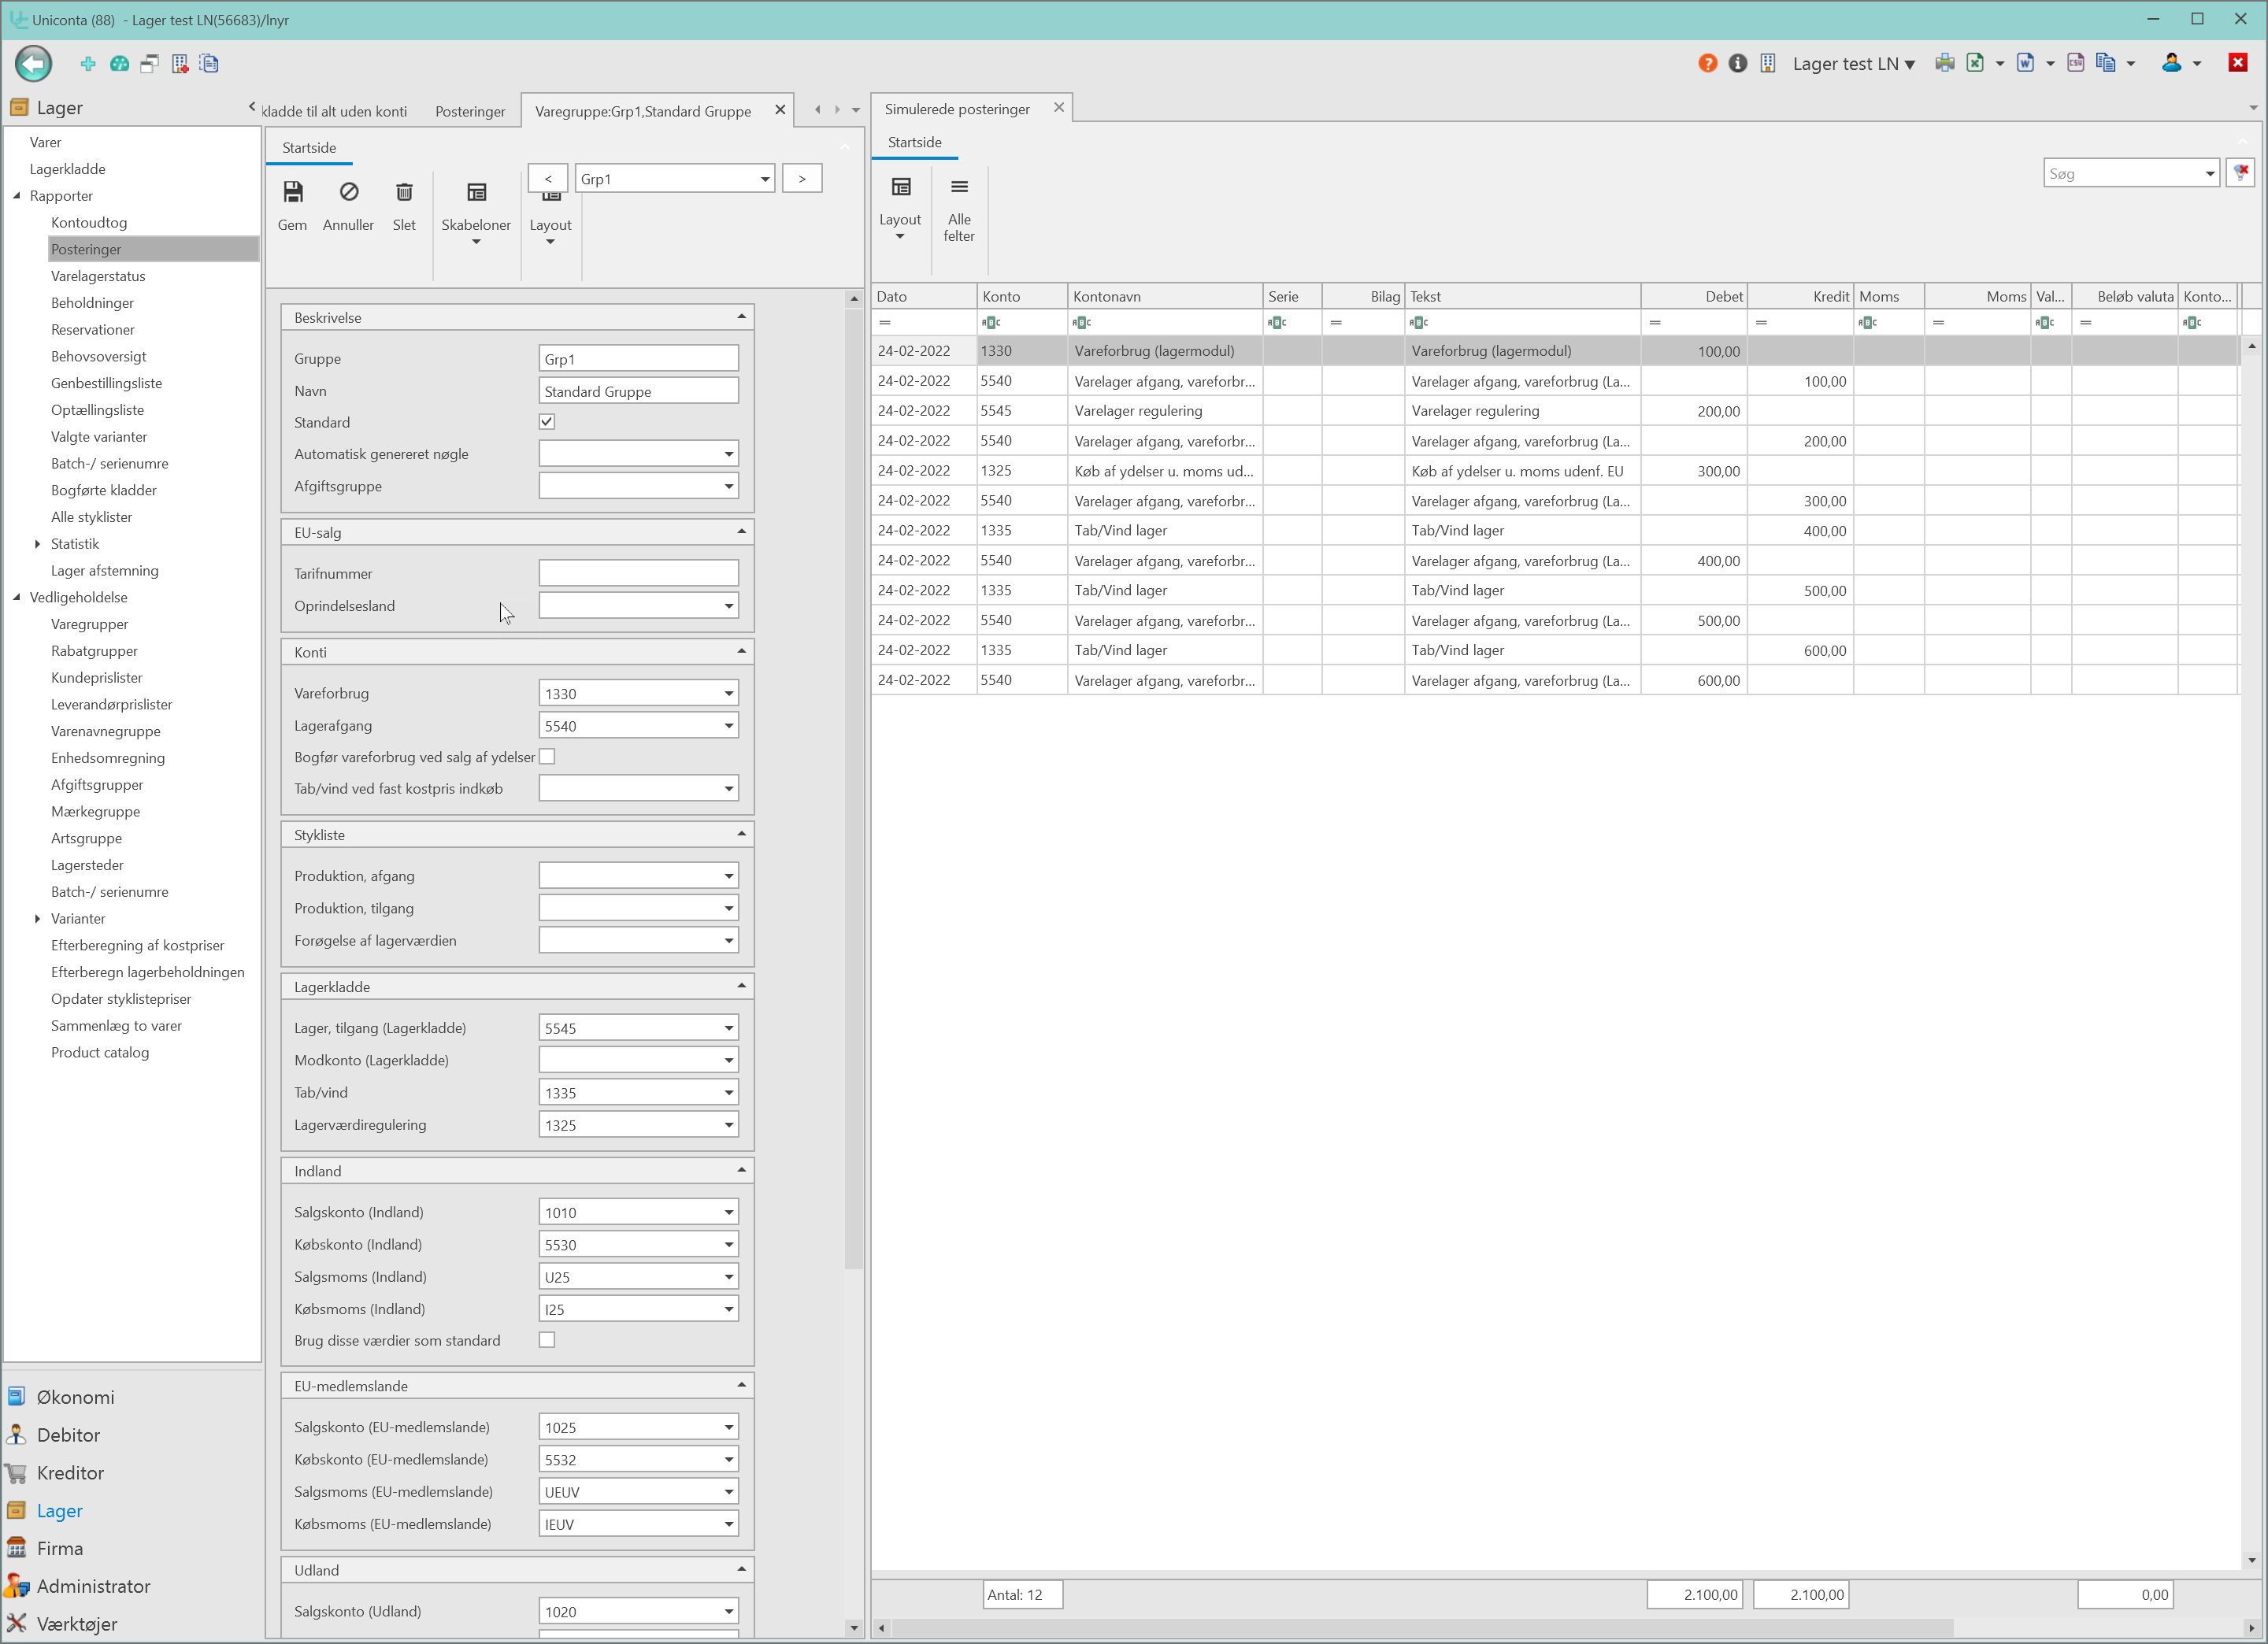Click the copy pages icon in top-right toolbar
Viewport: 2268px width, 1644px height.
(x=2105, y=63)
